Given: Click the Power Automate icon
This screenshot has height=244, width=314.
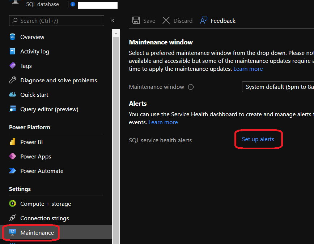Looking at the screenshot, I should (x=13, y=171).
